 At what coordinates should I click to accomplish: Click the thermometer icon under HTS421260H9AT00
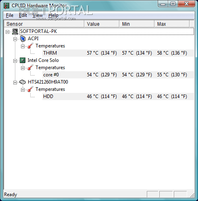(x=30, y=89)
